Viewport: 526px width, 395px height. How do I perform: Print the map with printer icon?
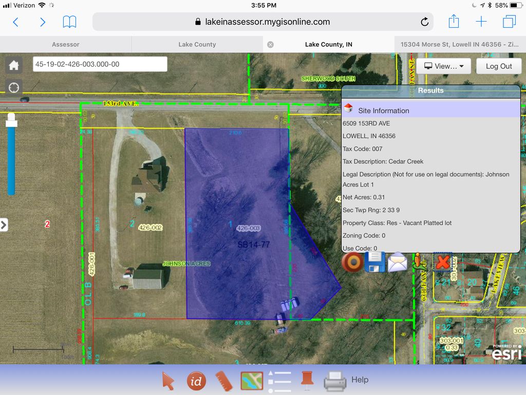point(335,381)
